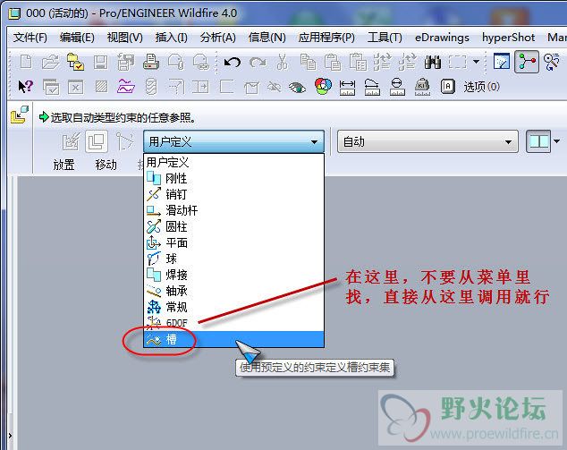Click the repaint view icon
Screen dimensions: 567x450
click(x=501, y=62)
